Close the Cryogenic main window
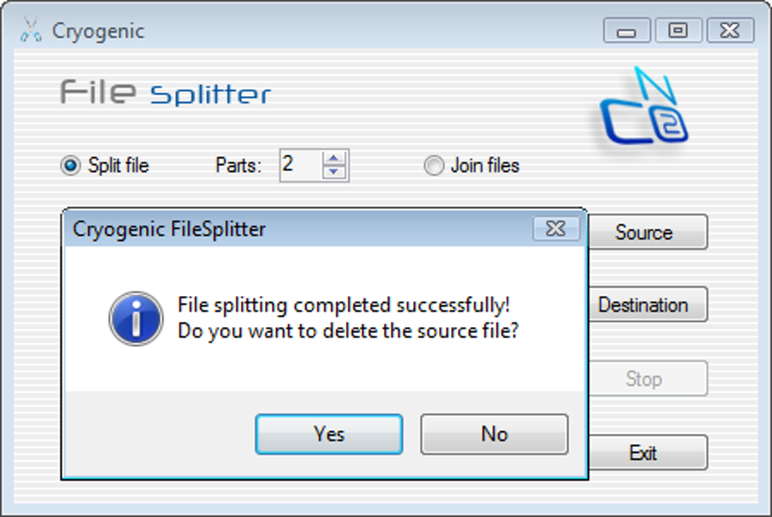The width and height of the screenshot is (772, 517). pos(730,31)
